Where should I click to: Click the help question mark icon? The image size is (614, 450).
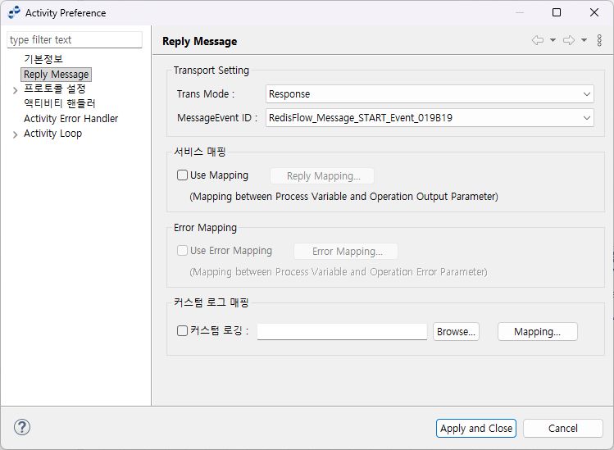pyautogui.click(x=22, y=427)
